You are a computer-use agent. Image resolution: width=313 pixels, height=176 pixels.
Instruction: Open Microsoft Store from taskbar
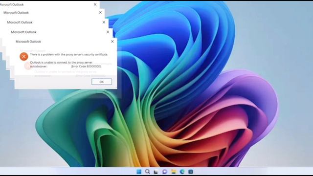point(191,172)
